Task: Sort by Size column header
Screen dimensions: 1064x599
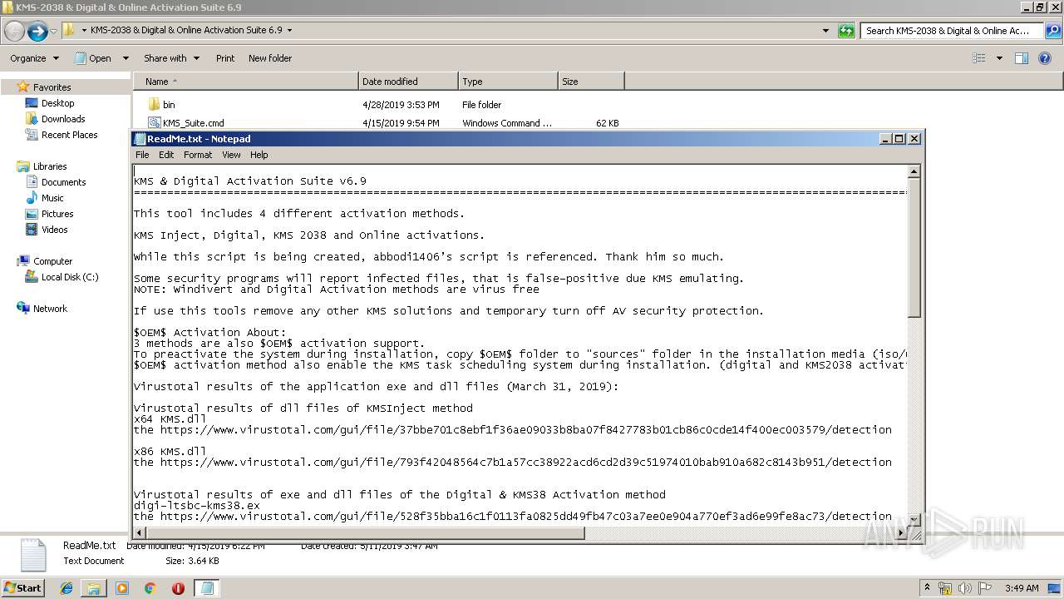Action: 591,82
